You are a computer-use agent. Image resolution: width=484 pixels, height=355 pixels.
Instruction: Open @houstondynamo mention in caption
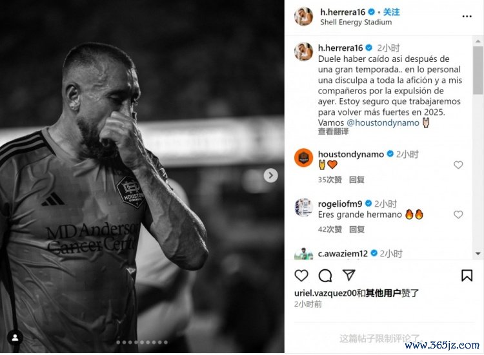click(383, 122)
